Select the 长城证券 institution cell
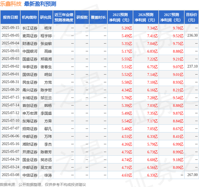This screenshot has height=187, width=199. 30,98
